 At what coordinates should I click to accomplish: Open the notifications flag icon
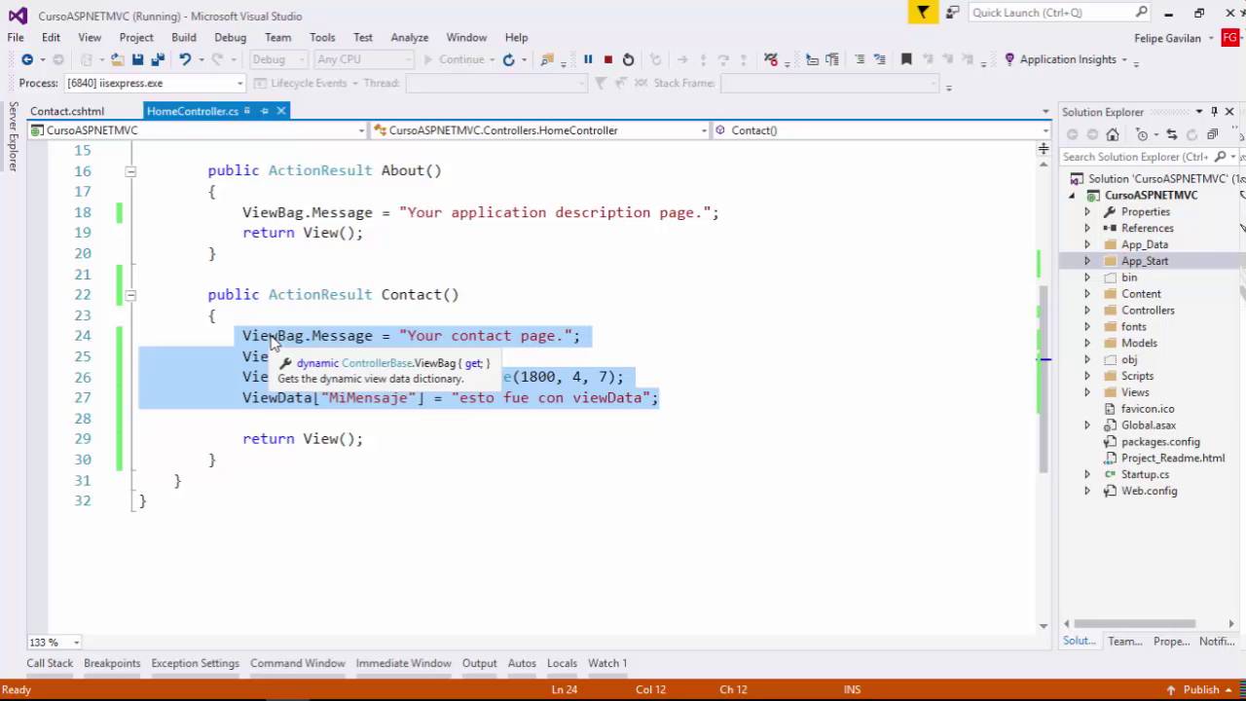click(922, 13)
